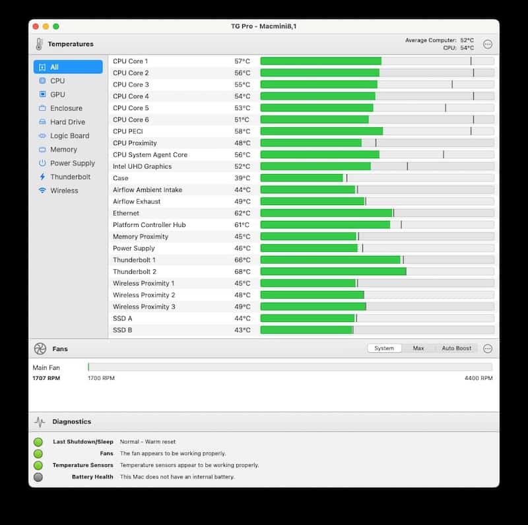This screenshot has width=528, height=525.
Task: Click the Main Fan speed slider
Action: pos(290,367)
